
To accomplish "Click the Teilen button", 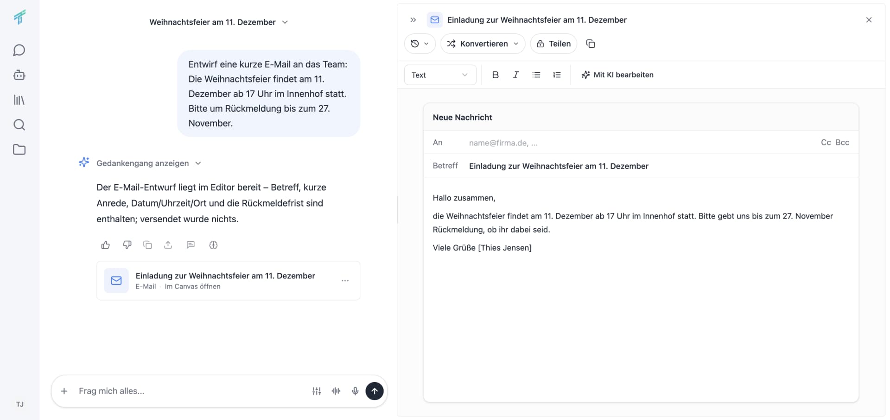I will tap(553, 44).
